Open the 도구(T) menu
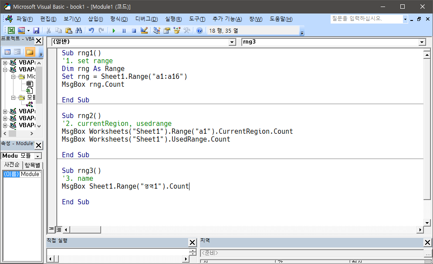The width and height of the screenshot is (433, 264). coord(197,19)
